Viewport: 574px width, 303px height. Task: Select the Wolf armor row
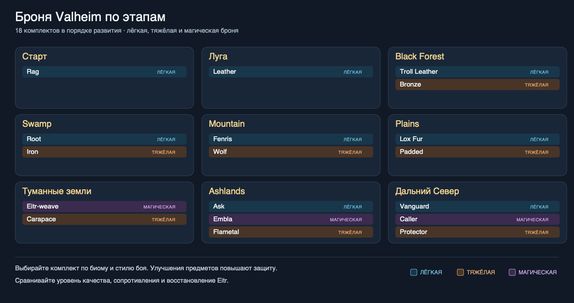[291, 152]
